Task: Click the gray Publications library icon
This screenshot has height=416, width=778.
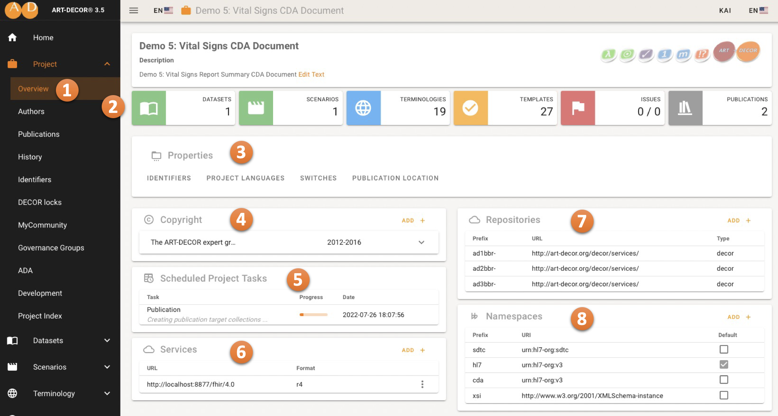Action: point(685,108)
